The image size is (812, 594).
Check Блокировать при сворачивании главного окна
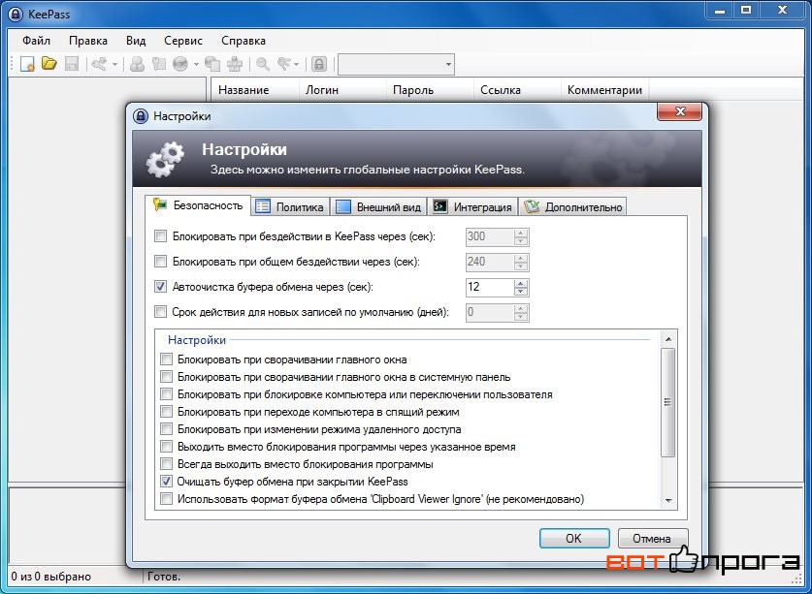click(166, 360)
